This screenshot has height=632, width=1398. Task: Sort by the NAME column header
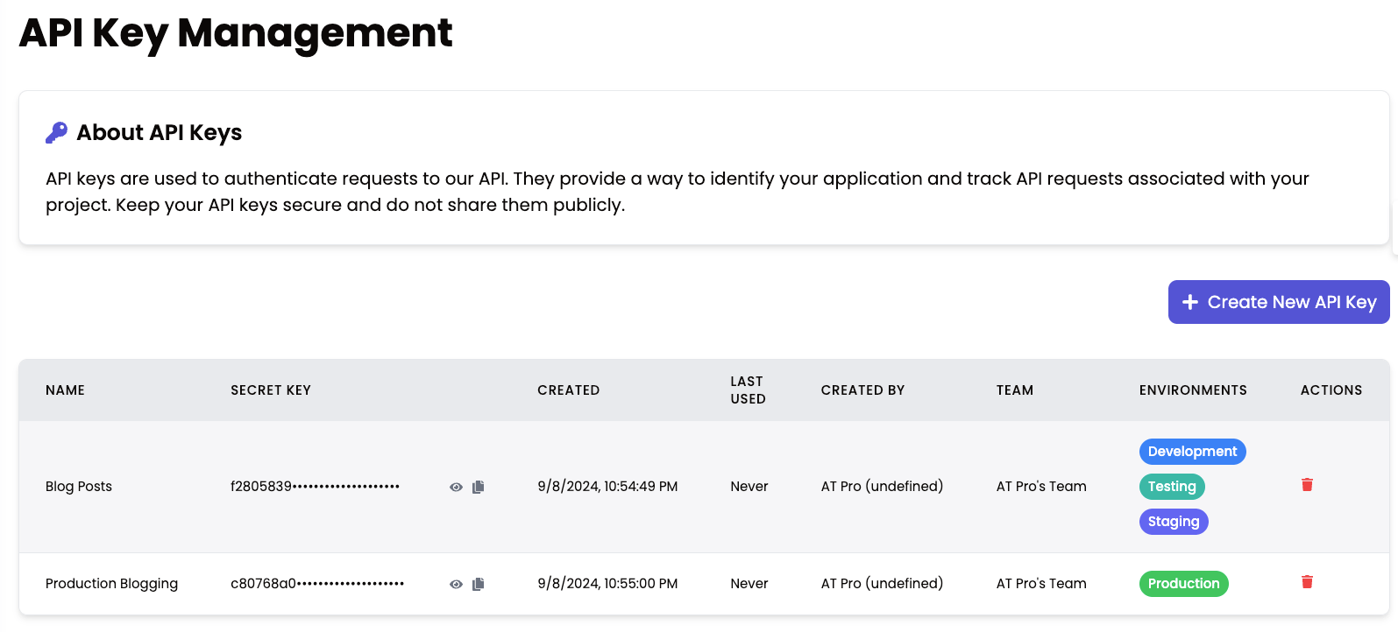pos(65,390)
